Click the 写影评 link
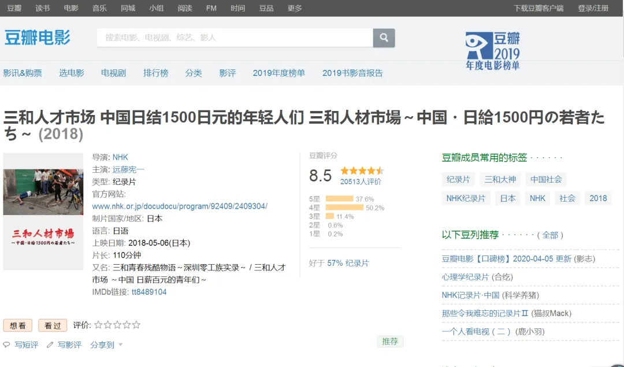 pyautogui.click(x=69, y=344)
